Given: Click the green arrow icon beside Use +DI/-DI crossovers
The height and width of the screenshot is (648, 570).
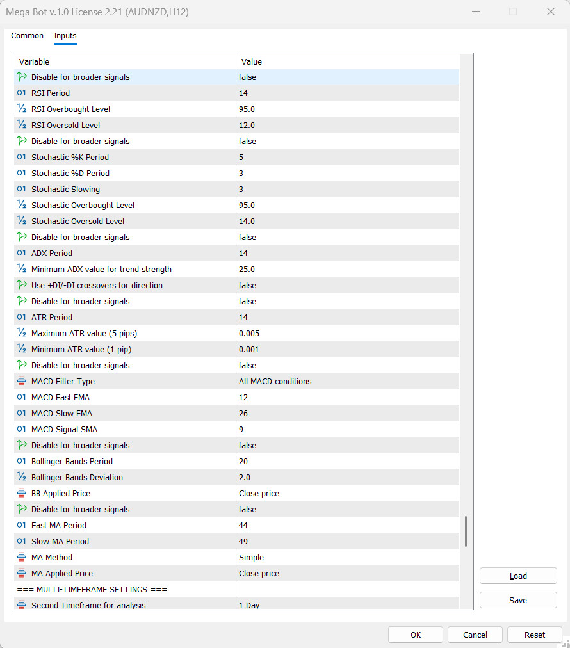Looking at the screenshot, I should (22, 285).
